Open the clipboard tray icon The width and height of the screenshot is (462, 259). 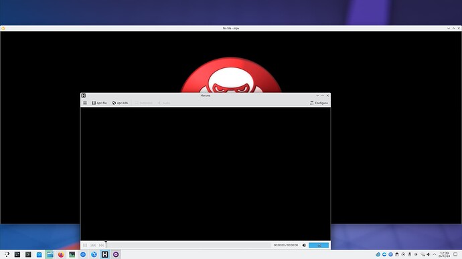click(x=397, y=254)
